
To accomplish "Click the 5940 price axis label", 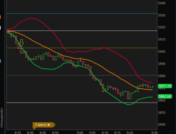I will 162,3.
